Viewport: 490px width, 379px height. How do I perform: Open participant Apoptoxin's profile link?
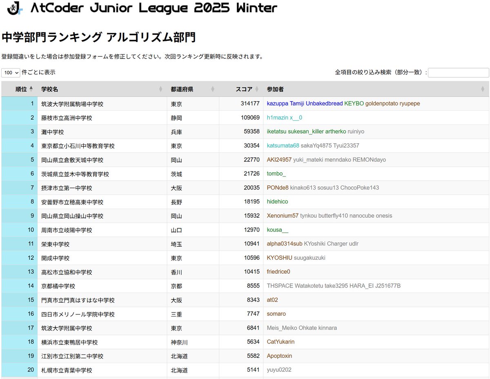point(279,356)
